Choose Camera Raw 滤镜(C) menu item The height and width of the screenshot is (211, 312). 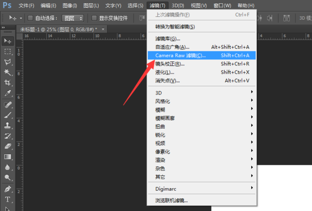pos(202,55)
